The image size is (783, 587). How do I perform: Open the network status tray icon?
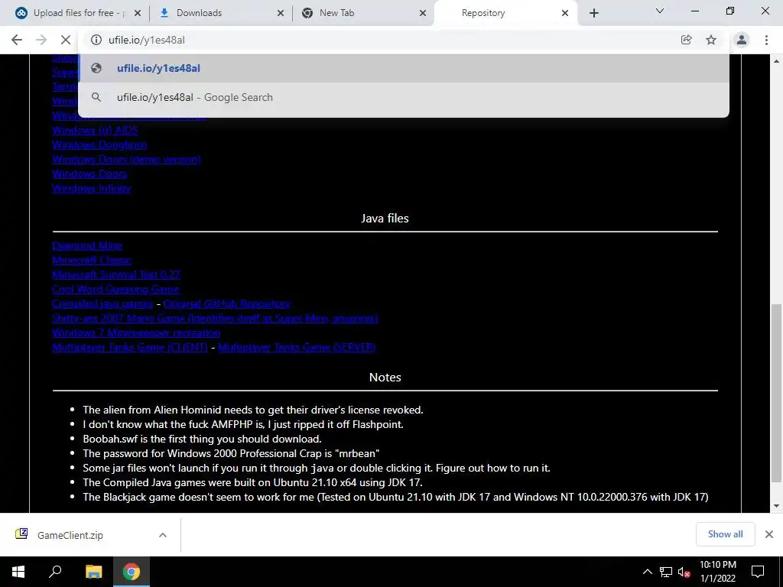click(x=666, y=572)
